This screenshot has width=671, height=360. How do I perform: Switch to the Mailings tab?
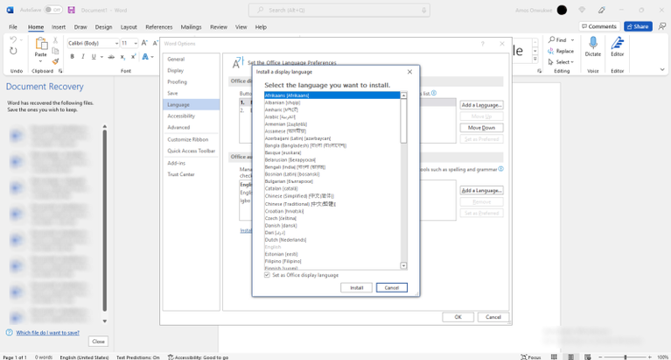(191, 27)
